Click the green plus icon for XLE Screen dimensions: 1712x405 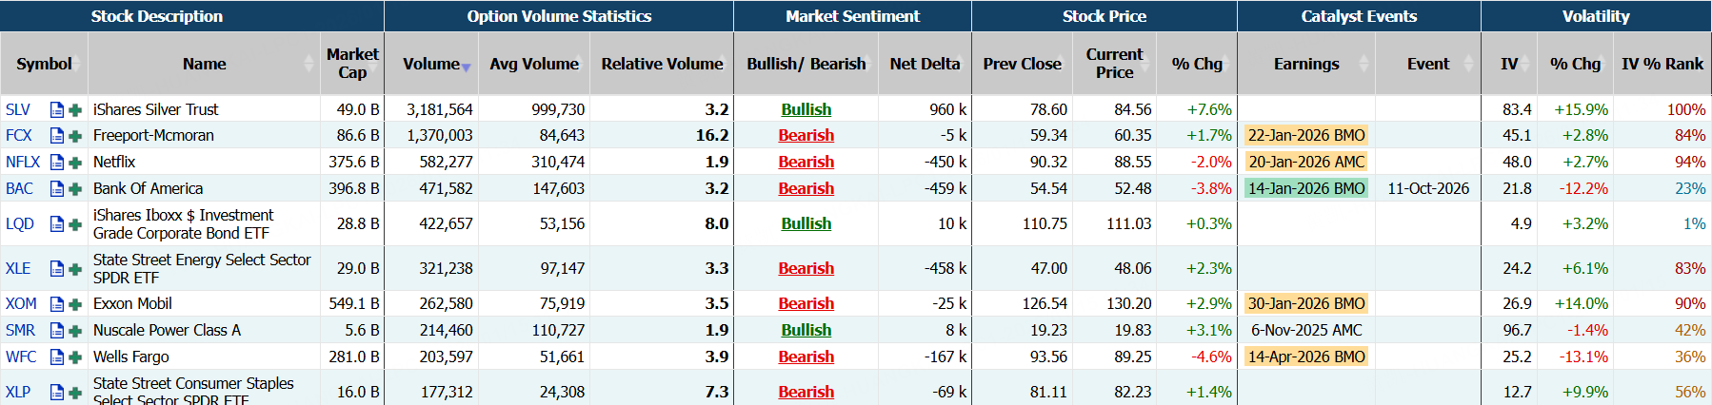click(75, 269)
